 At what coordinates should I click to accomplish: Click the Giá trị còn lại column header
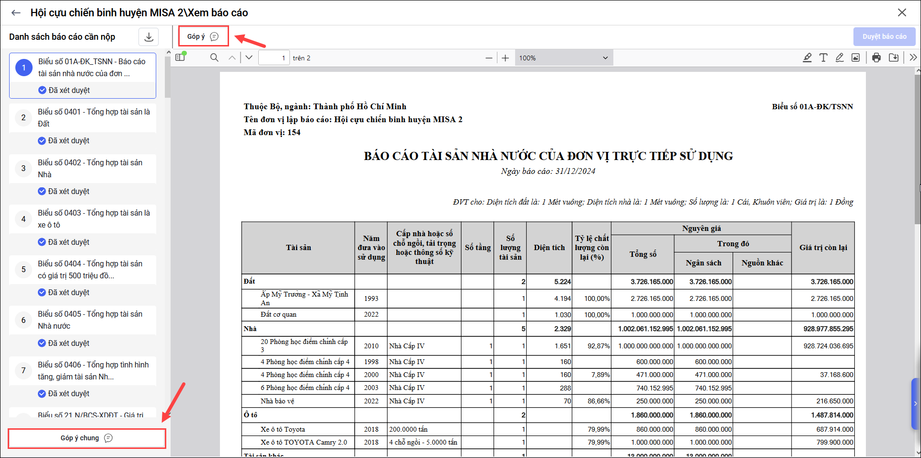coord(823,248)
